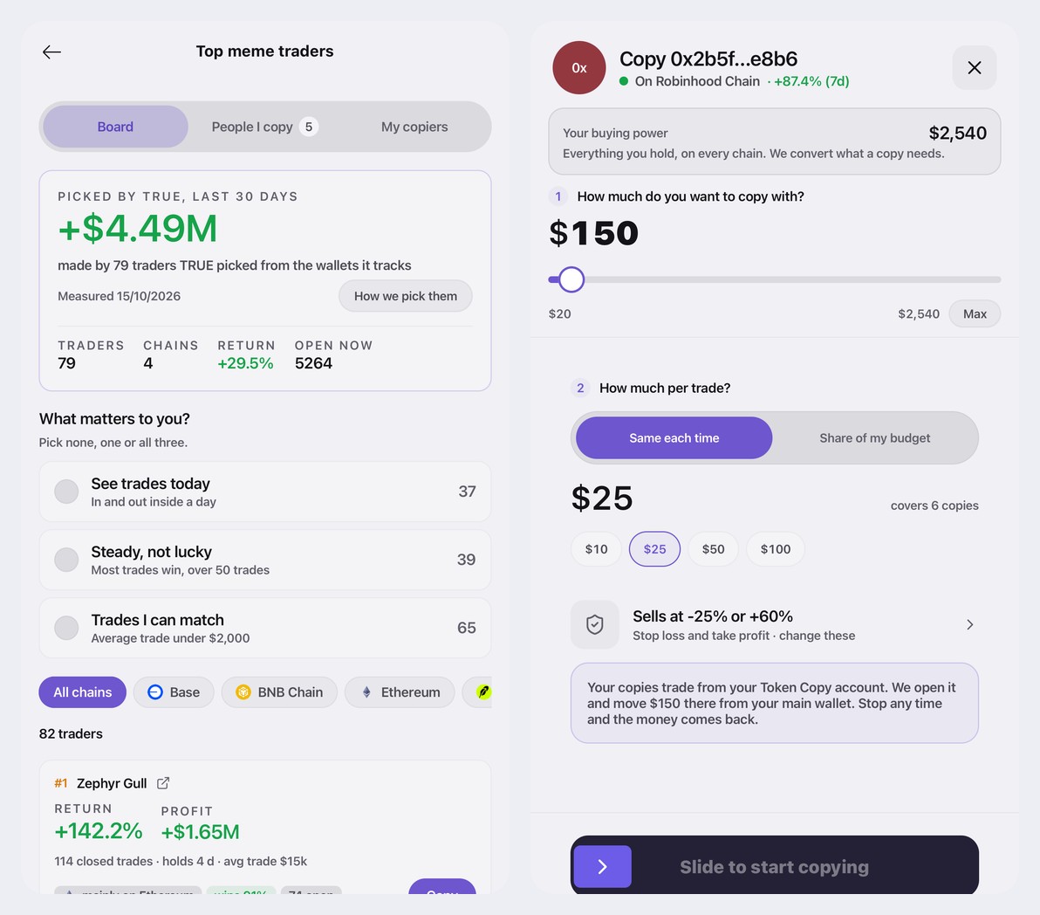This screenshot has width=1040, height=915.
Task: Open the People I copy tab
Action: pos(264,127)
